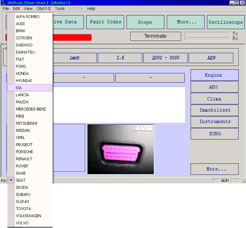
Task: Choose AUDI in the brand list
Action: click(x=30, y=24)
